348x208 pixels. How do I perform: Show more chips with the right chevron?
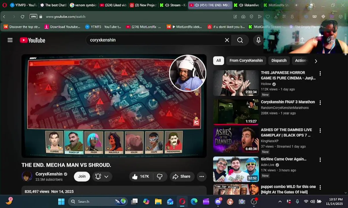[316, 61]
